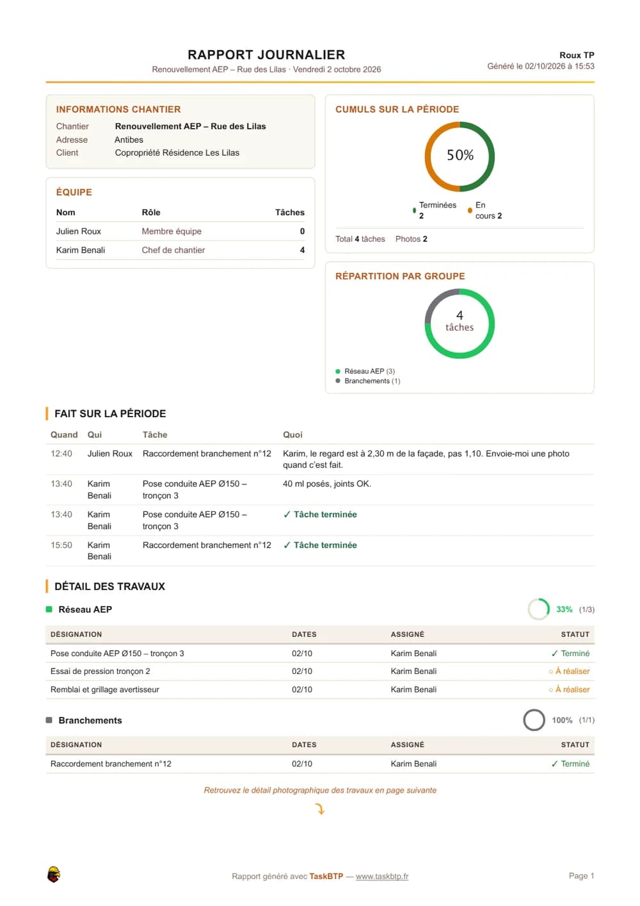Click 'Terminé' status for Pose conduite AEP Ø150

point(570,654)
